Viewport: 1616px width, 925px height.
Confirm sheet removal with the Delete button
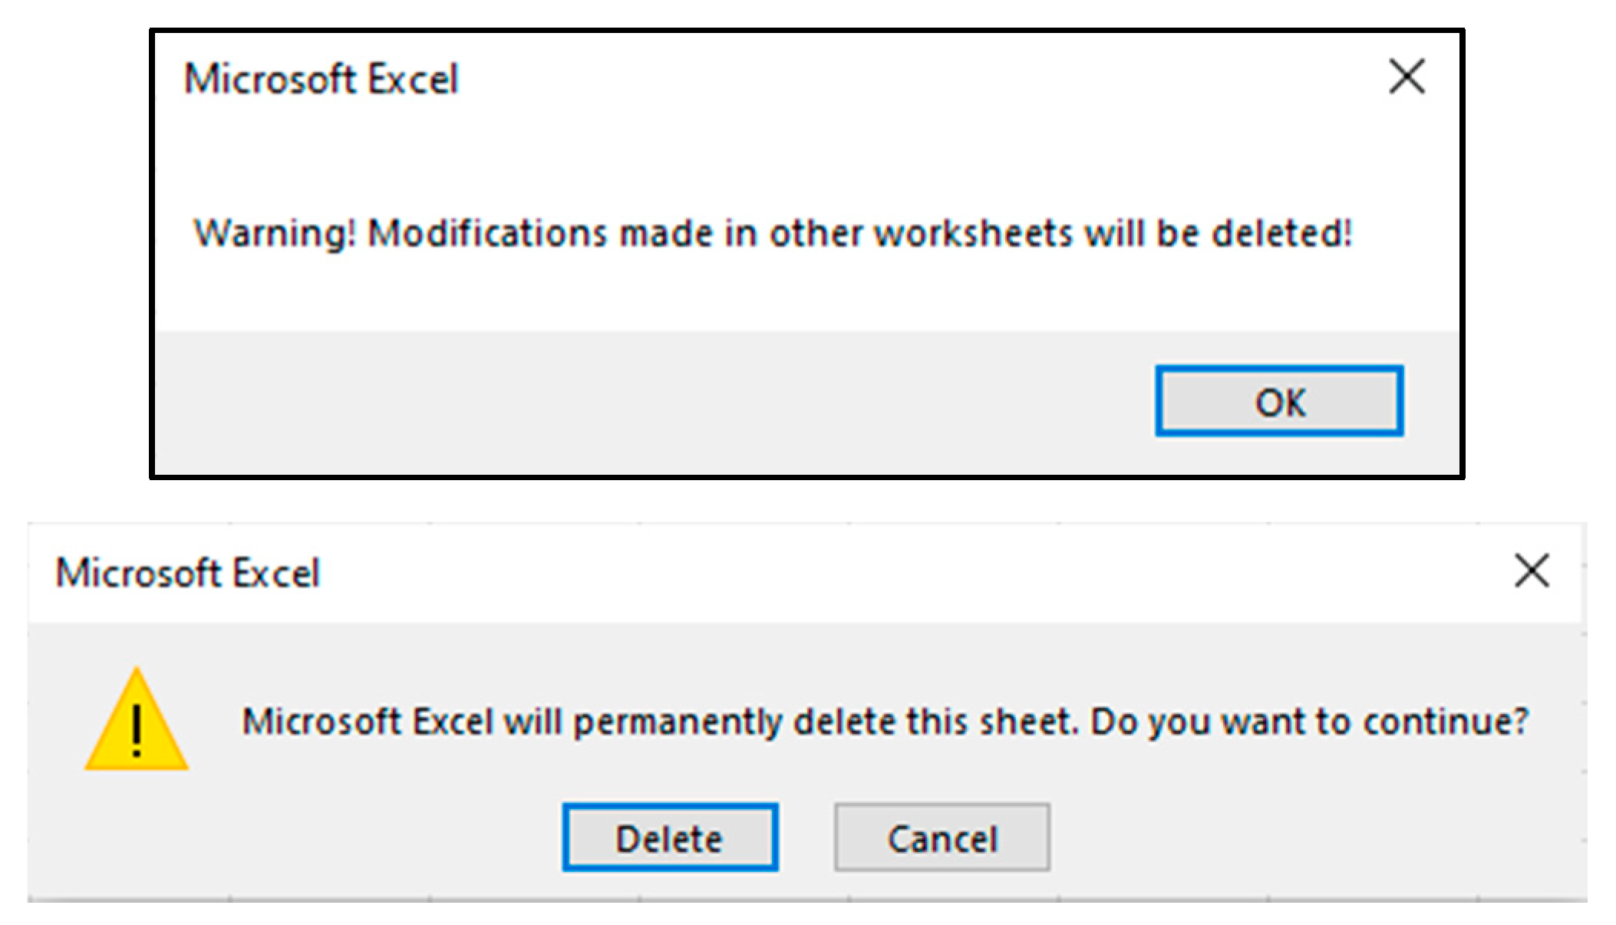[x=670, y=838]
